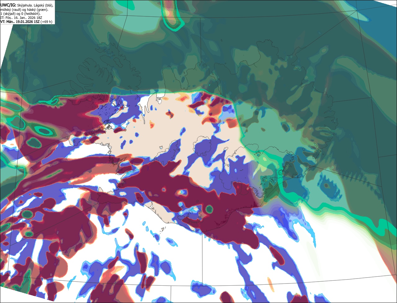Click the valid time 'VT: Mán.. 19.01.2026 15Z'

20,22
